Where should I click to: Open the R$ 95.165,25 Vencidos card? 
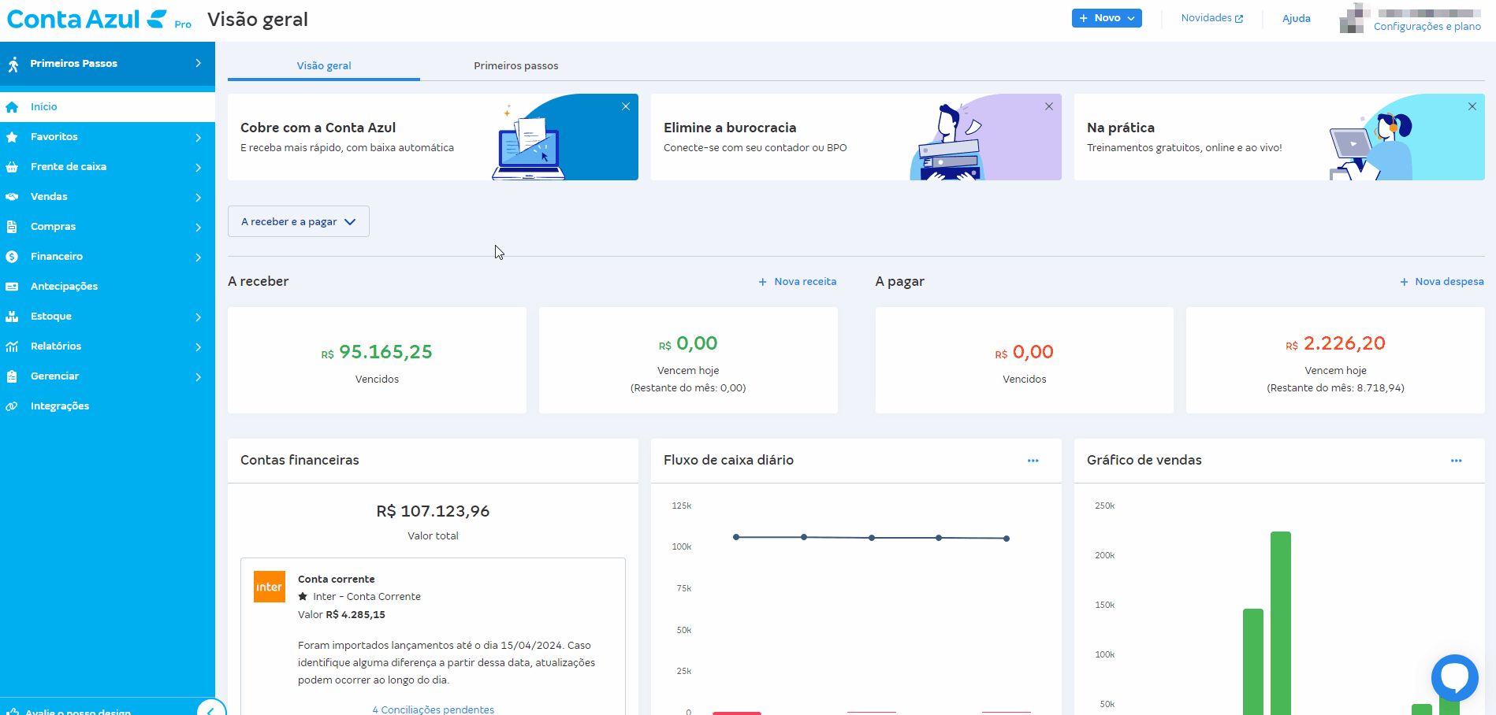[x=377, y=360]
